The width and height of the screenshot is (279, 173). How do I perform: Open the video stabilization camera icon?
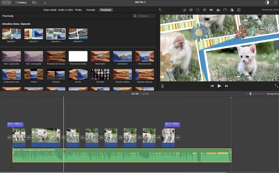pyautogui.click(x=205, y=10)
